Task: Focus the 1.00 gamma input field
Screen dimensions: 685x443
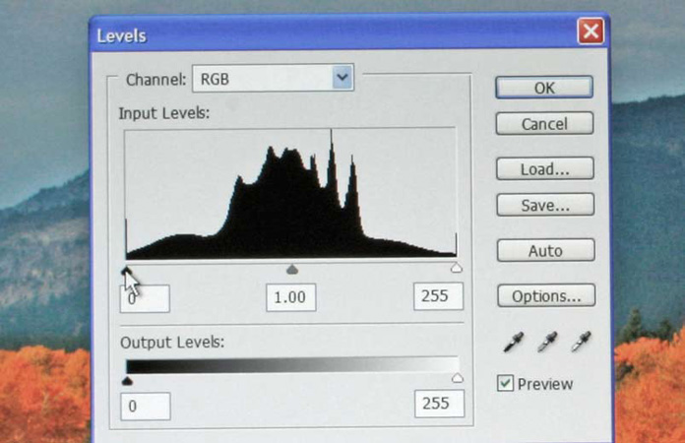Action: pyautogui.click(x=290, y=297)
